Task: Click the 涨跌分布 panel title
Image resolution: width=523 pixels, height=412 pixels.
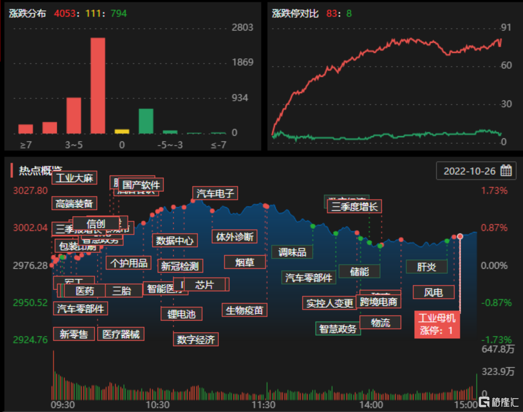Action: [x=27, y=13]
